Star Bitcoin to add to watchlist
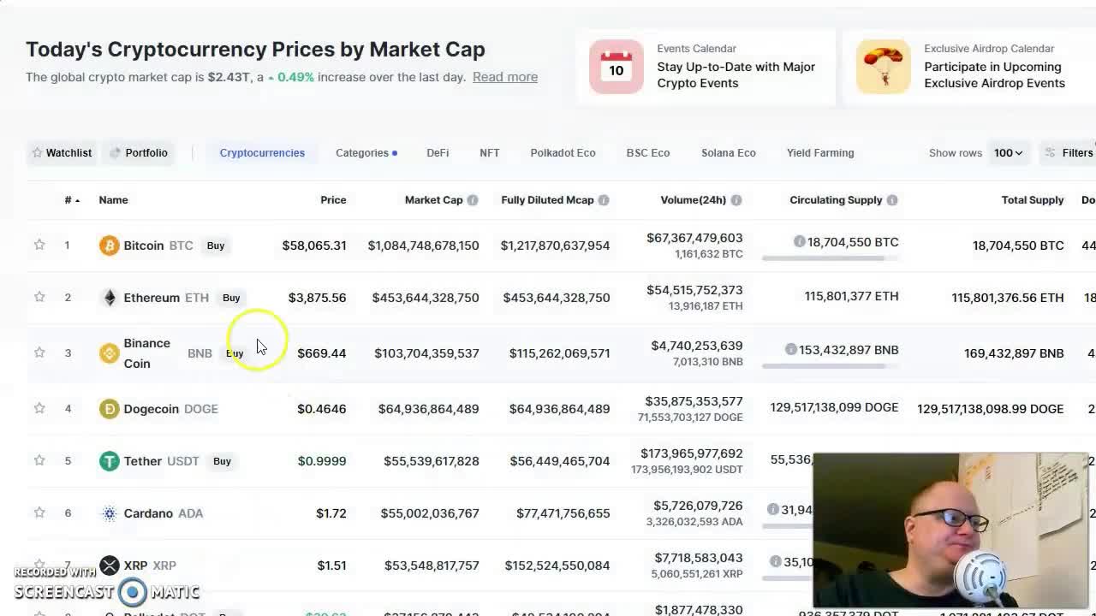The width and height of the screenshot is (1096, 616). point(39,246)
